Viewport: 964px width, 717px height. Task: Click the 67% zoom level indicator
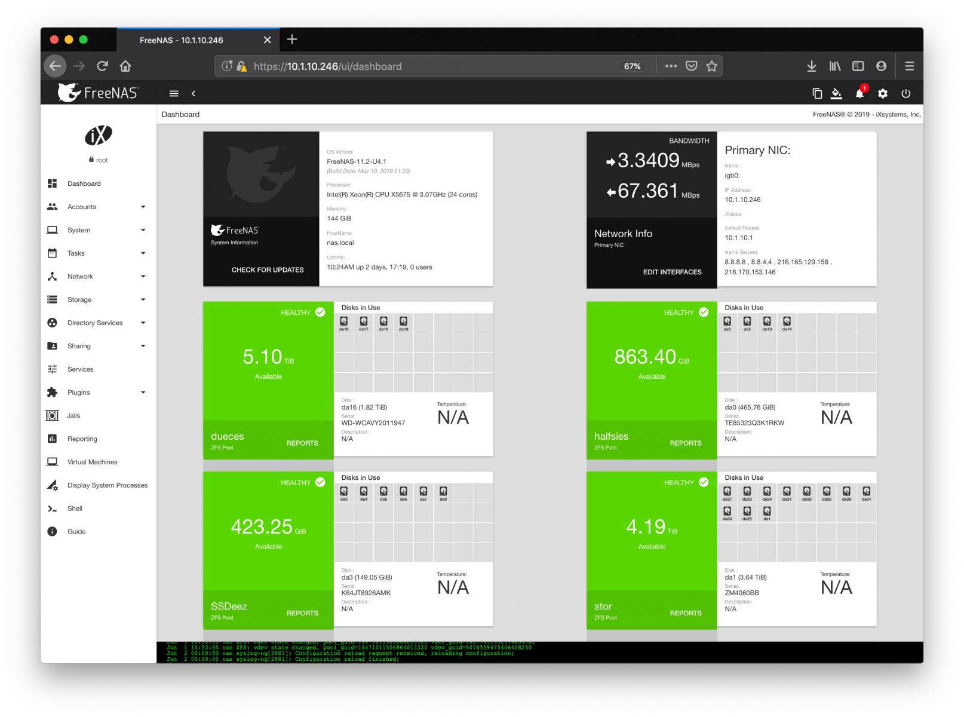point(632,66)
